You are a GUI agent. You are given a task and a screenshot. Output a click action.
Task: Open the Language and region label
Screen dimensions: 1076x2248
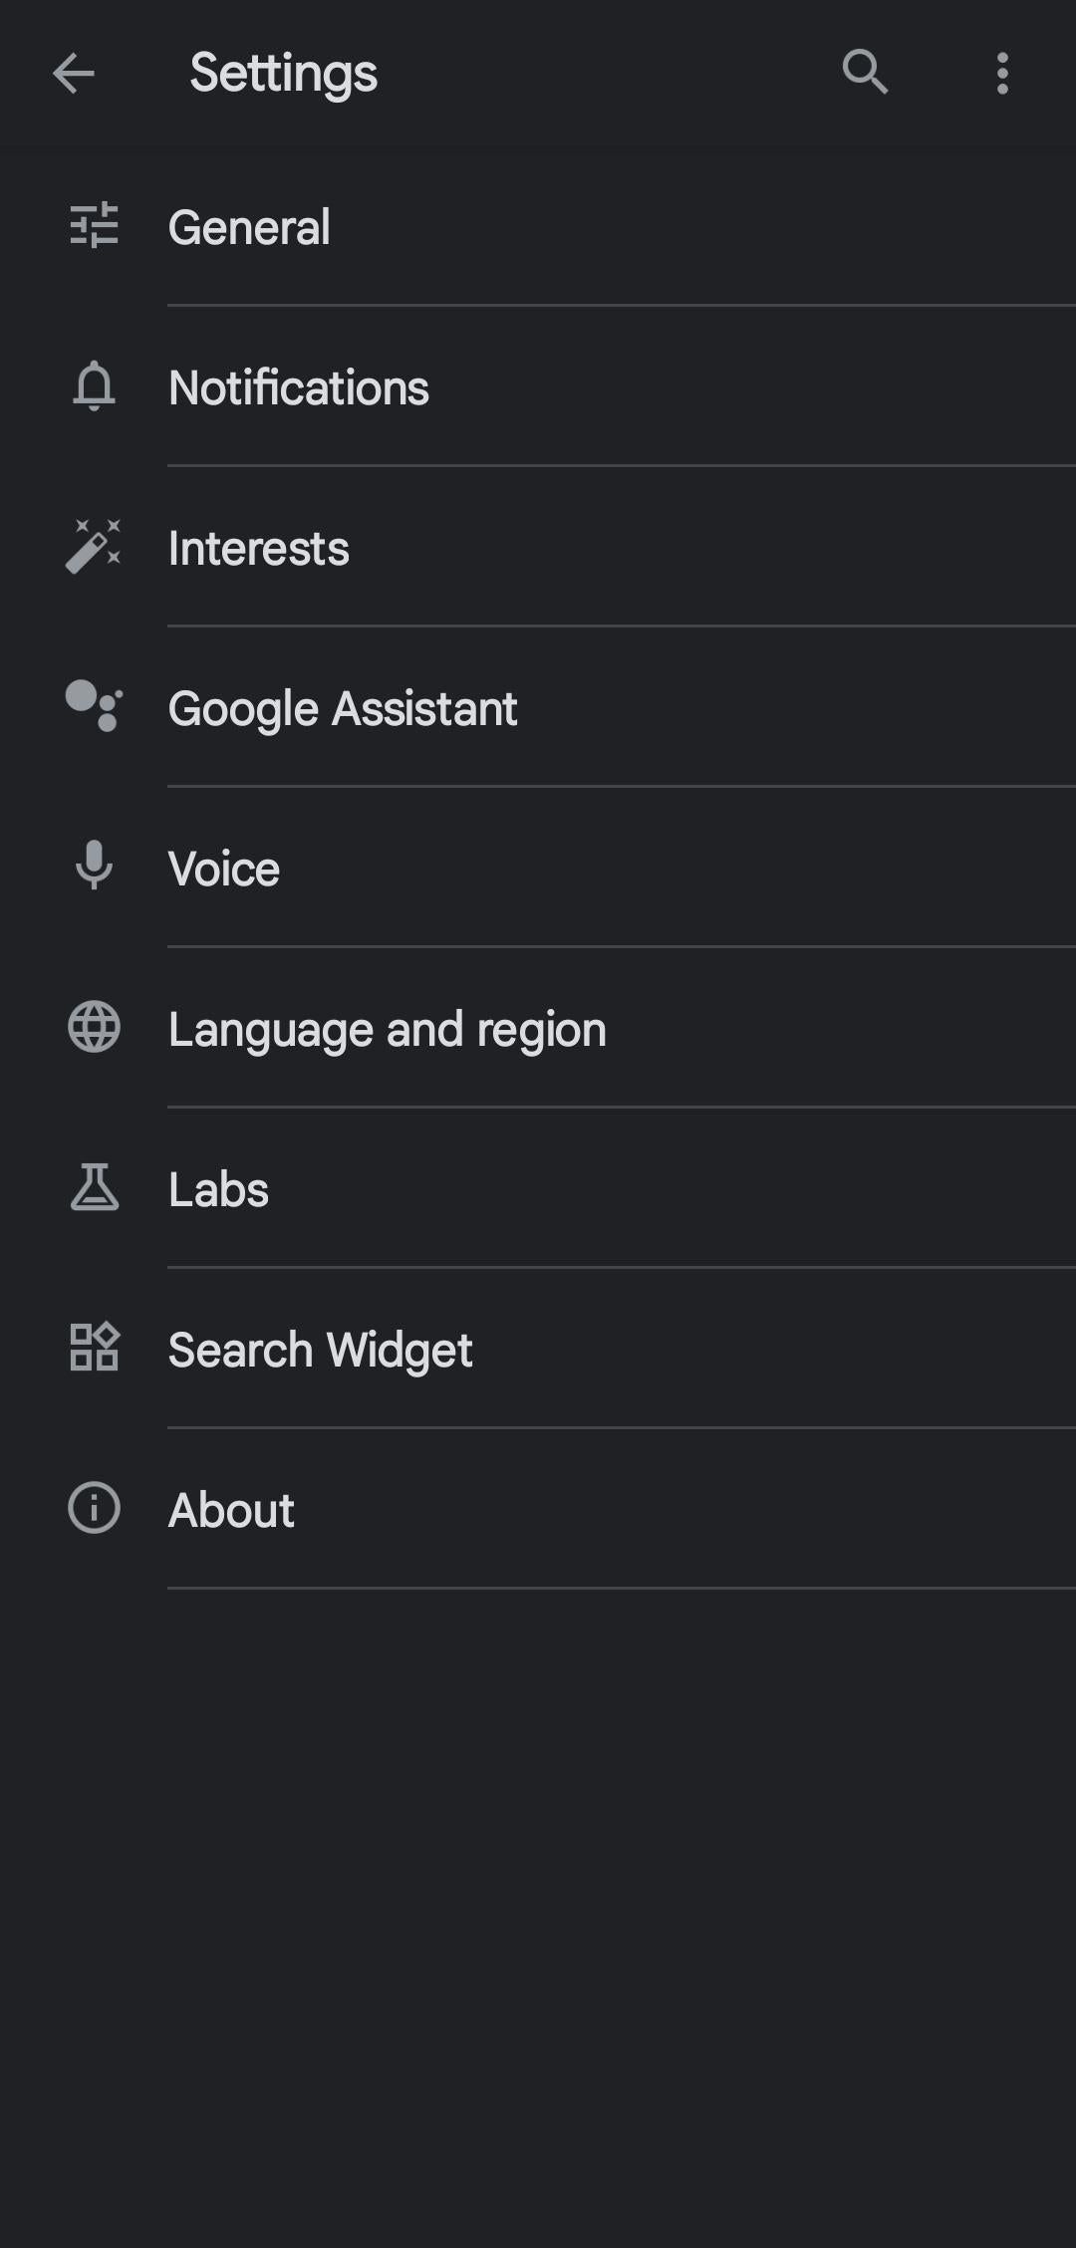tap(388, 1030)
